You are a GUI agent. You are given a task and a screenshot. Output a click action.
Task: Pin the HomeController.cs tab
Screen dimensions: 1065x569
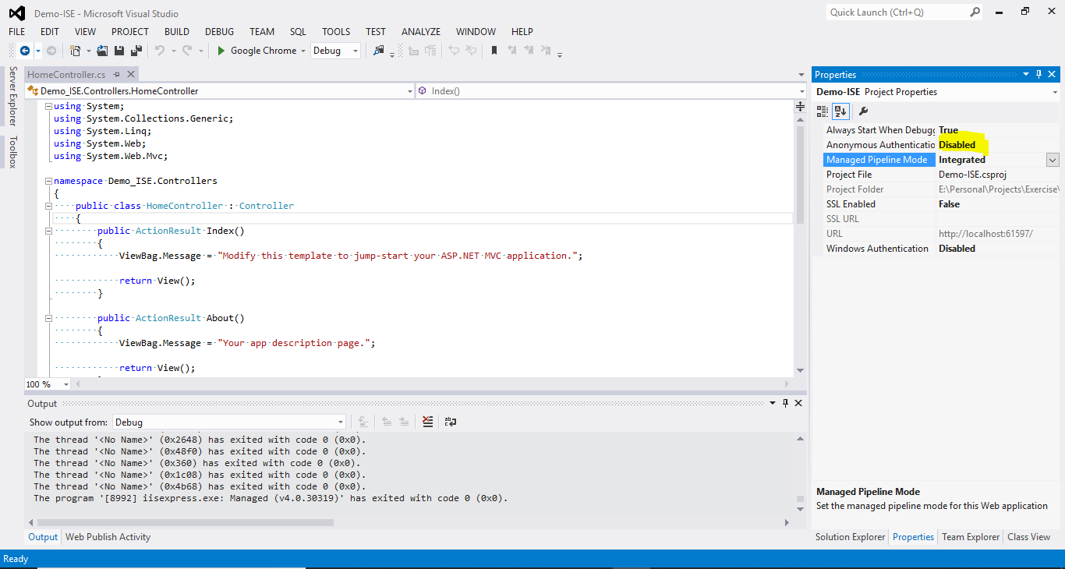117,74
